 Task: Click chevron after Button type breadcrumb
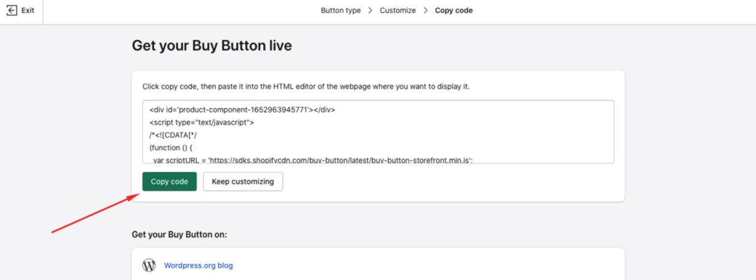[370, 10]
